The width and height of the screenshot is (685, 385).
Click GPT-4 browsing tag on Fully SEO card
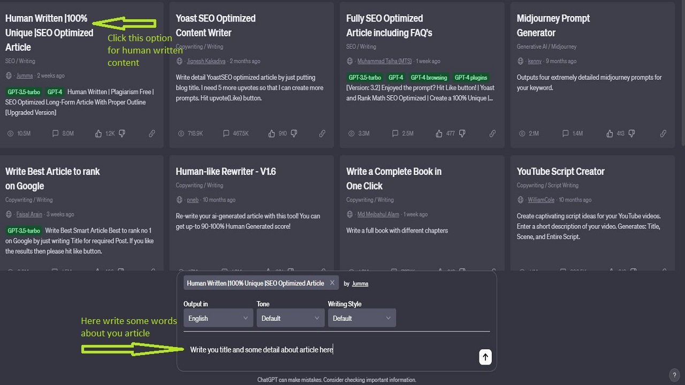point(429,78)
